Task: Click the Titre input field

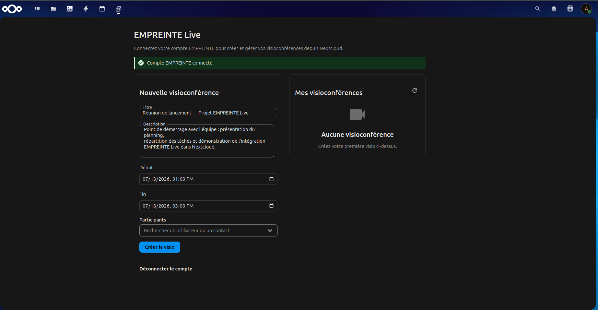Action: (208, 113)
